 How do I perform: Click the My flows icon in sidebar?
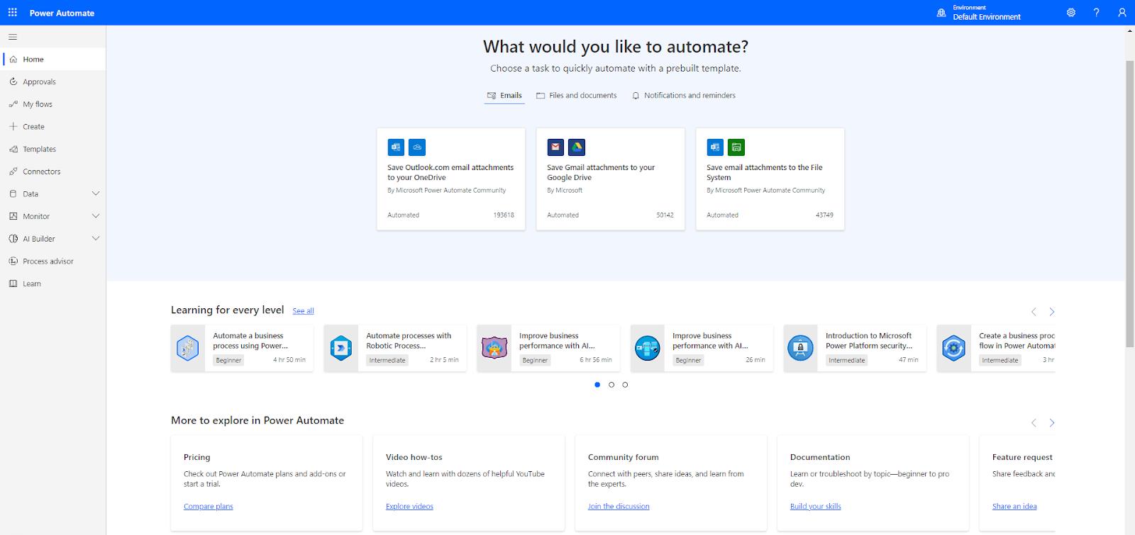coord(13,104)
